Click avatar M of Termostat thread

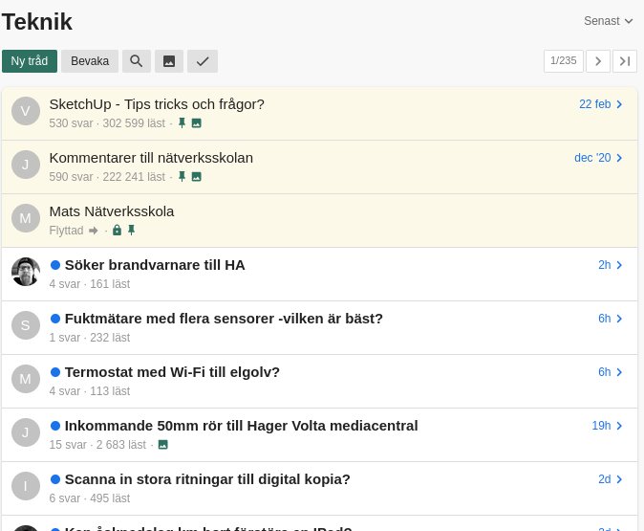pos(26,379)
